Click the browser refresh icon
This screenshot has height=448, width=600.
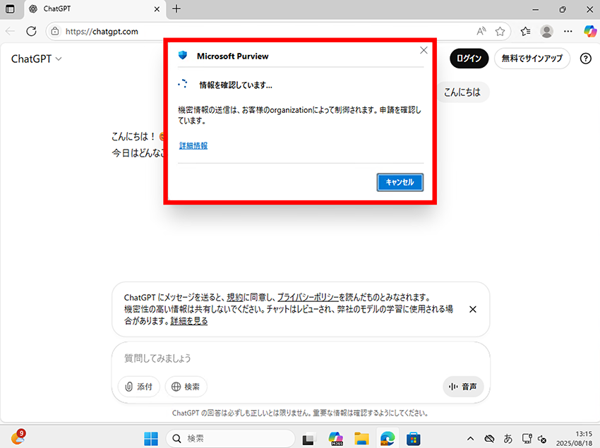point(31,31)
